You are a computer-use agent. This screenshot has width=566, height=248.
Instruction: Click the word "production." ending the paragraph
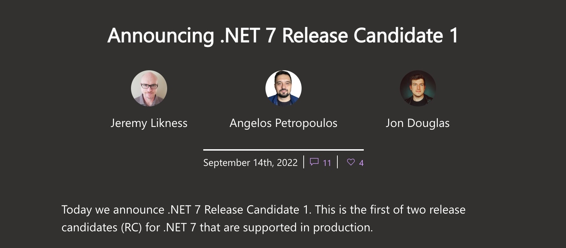(x=343, y=227)
